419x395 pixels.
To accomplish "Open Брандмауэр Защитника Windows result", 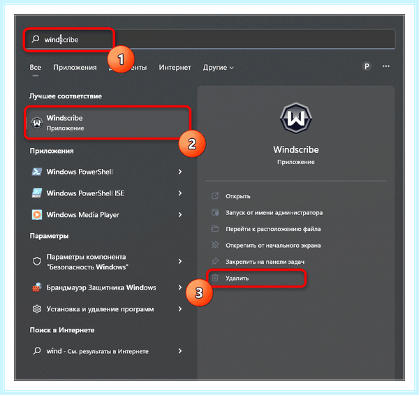I will click(x=108, y=287).
